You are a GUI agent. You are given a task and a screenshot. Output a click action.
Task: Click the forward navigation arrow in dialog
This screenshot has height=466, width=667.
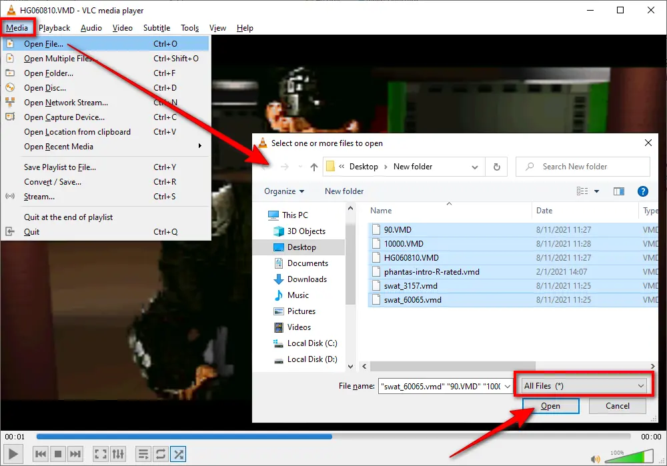click(285, 167)
